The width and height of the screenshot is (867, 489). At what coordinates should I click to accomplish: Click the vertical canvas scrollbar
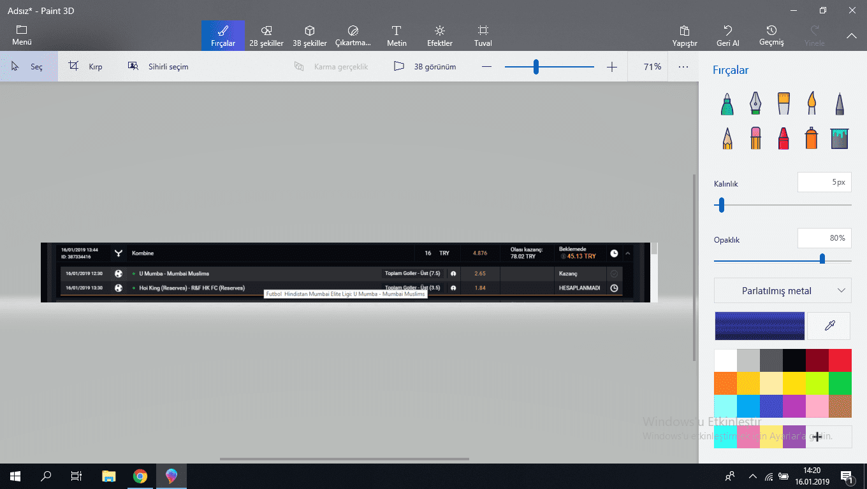(x=694, y=267)
